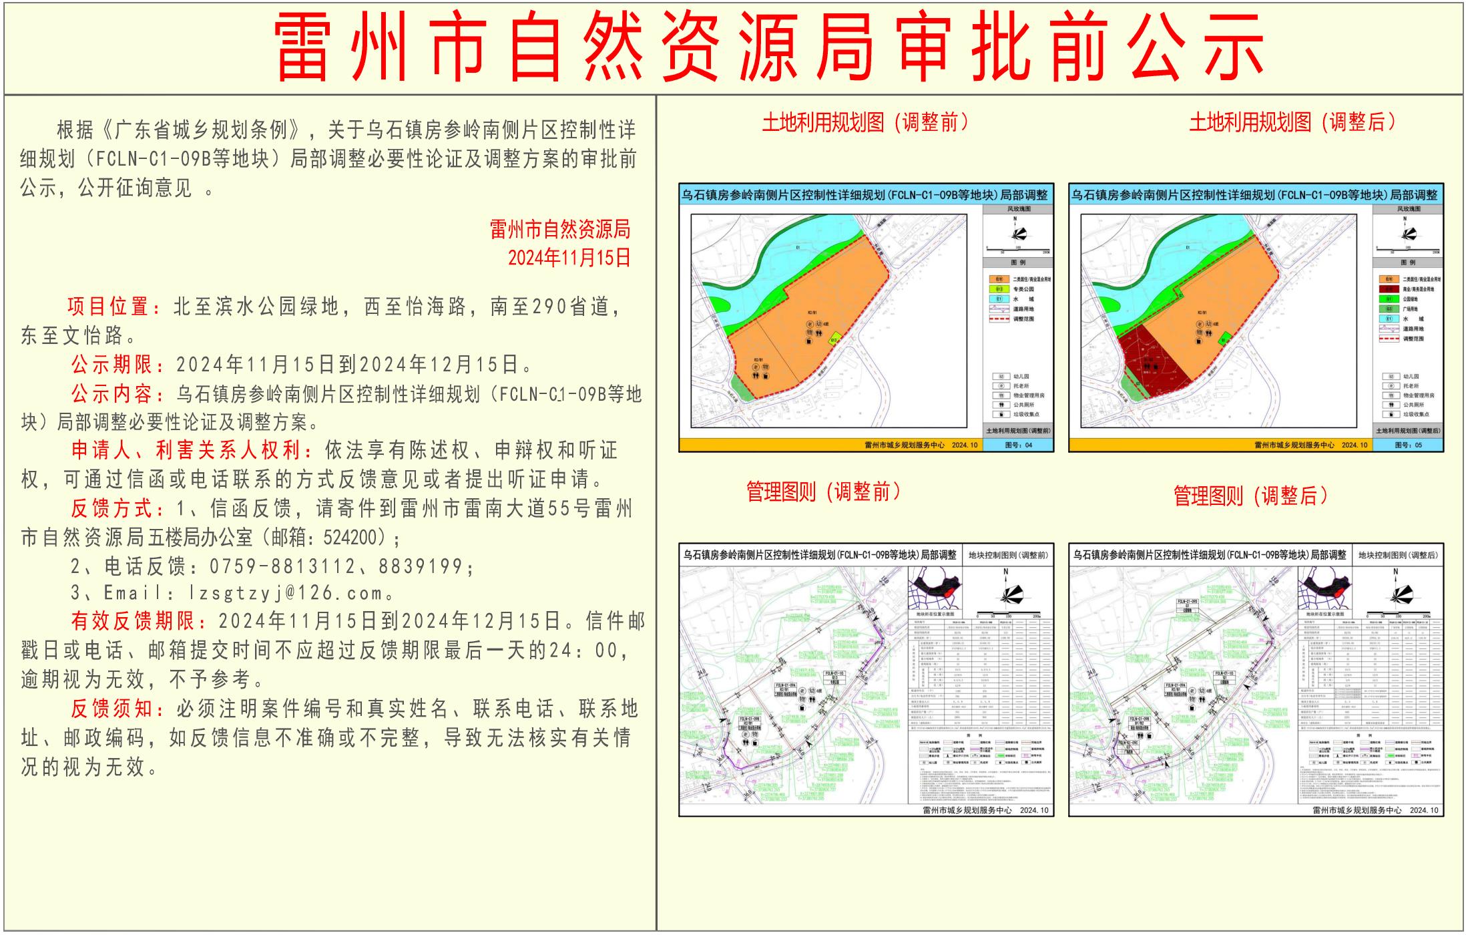Open the 管理图则 (调整前) drawing
The image size is (1466, 935).
pyautogui.click(x=866, y=679)
